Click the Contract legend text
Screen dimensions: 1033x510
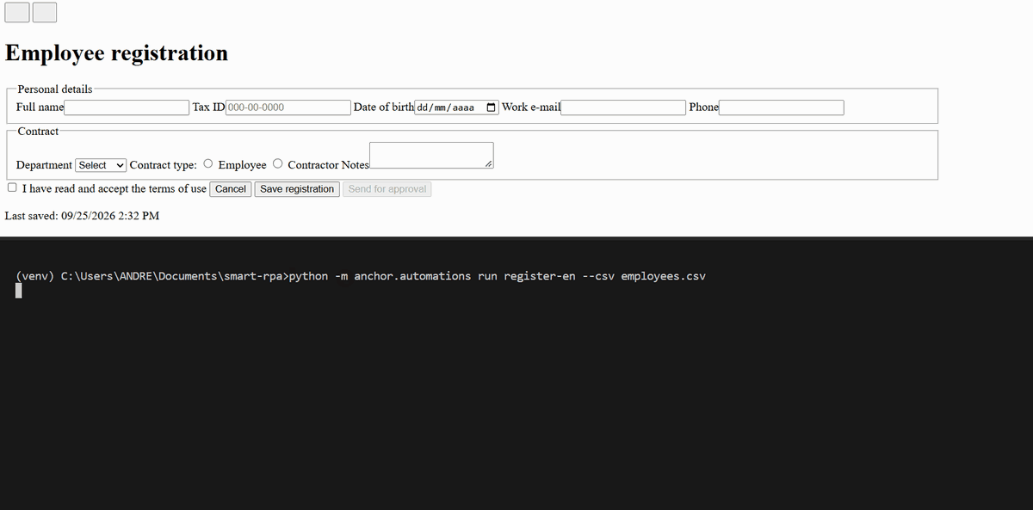tap(38, 132)
